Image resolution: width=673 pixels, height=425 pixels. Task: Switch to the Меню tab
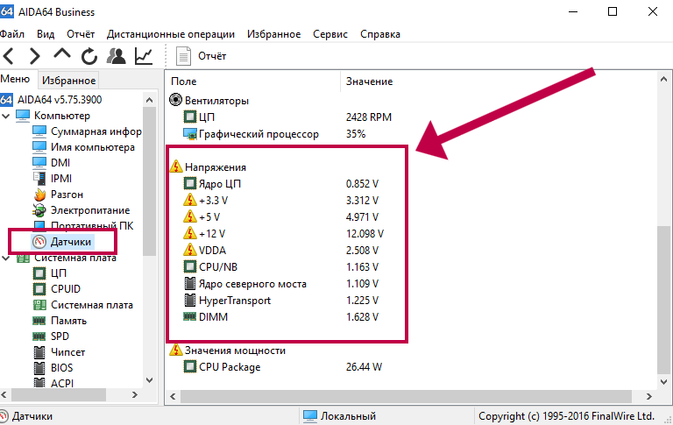pyautogui.click(x=16, y=79)
